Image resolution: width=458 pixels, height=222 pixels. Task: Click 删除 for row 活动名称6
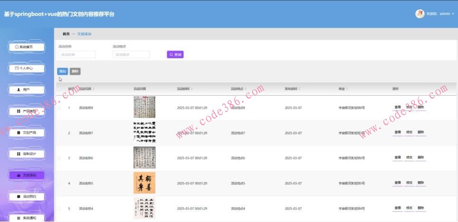420,157
